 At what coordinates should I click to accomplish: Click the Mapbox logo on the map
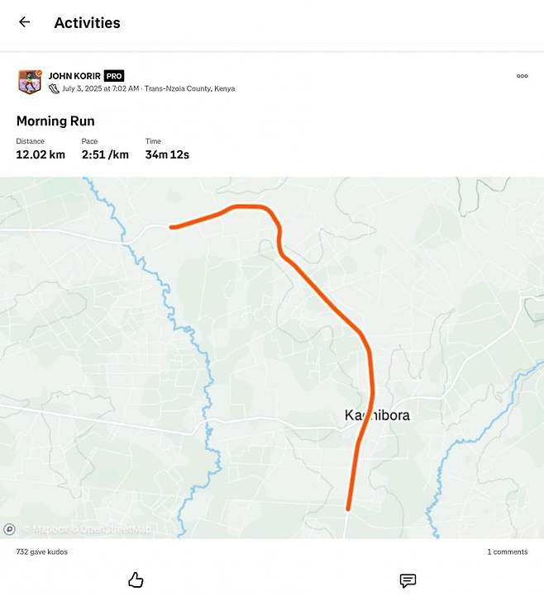click(x=10, y=529)
